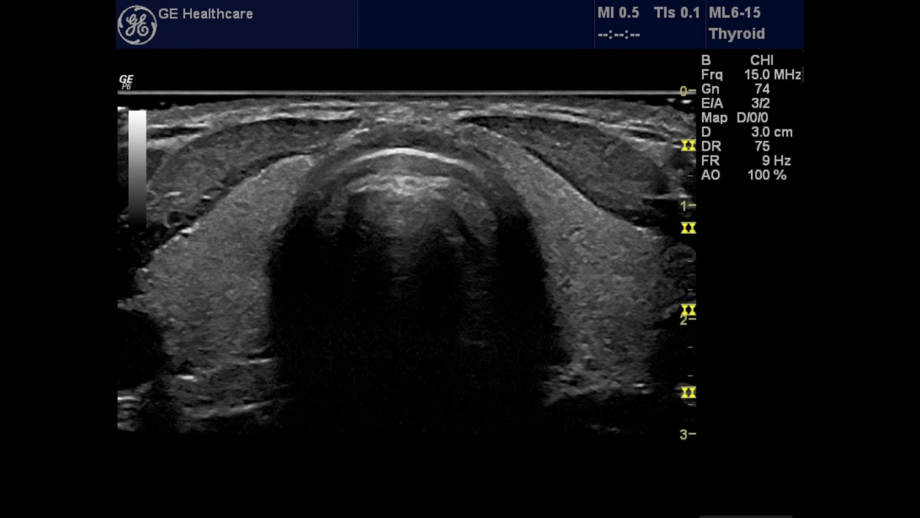Select the lowest focal zone marker

pyautogui.click(x=688, y=392)
